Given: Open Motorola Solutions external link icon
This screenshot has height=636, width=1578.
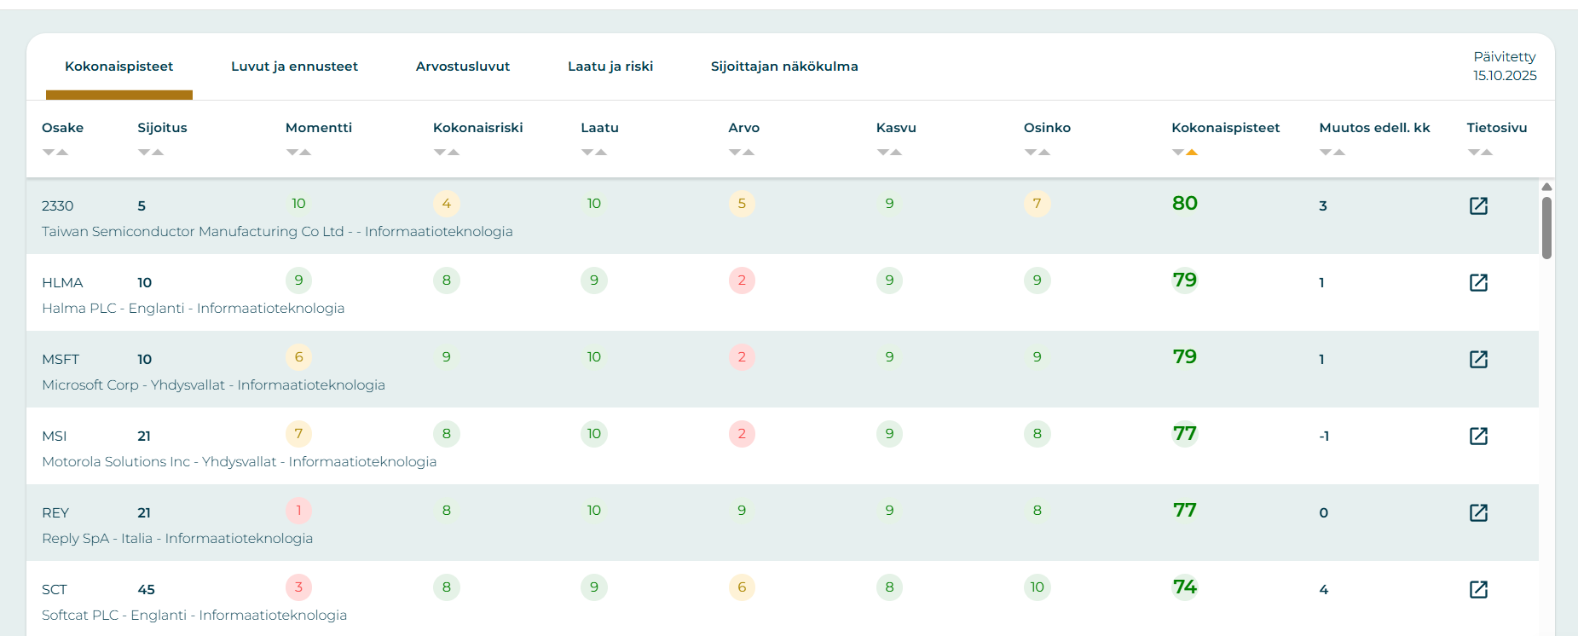Looking at the screenshot, I should click(1478, 436).
